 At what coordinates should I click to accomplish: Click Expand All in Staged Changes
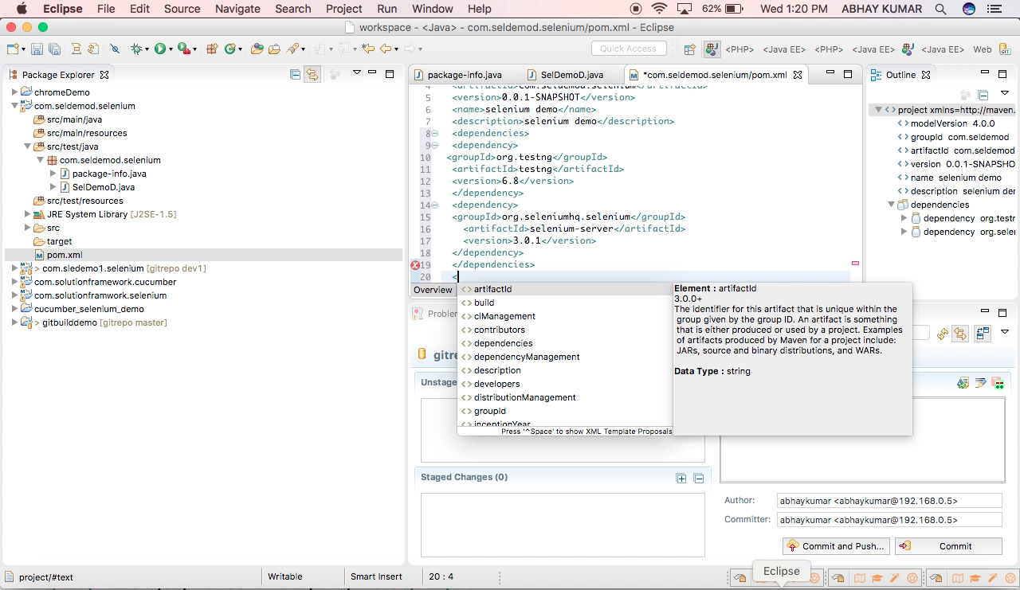point(681,479)
